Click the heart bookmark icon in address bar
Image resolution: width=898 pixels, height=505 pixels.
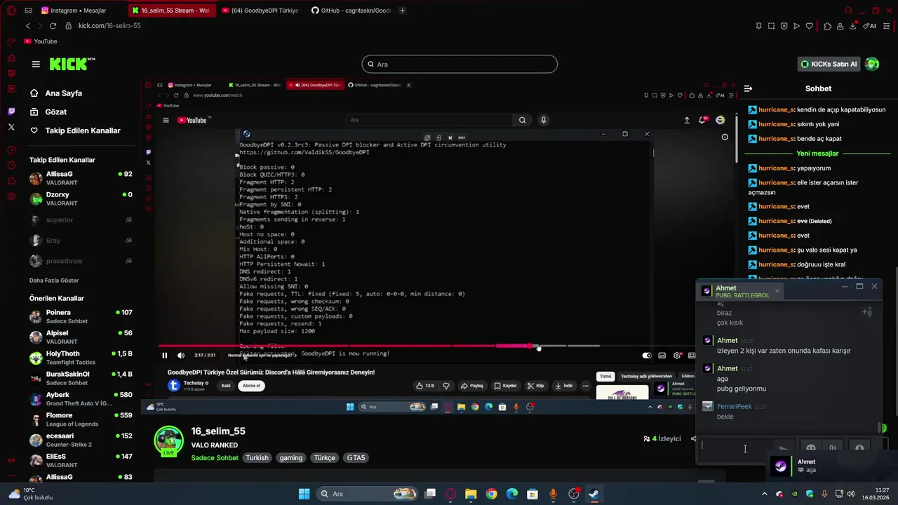[809, 26]
